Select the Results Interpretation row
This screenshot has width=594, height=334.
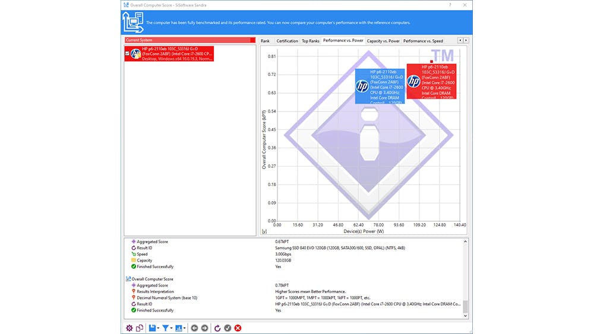[x=155, y=291]
